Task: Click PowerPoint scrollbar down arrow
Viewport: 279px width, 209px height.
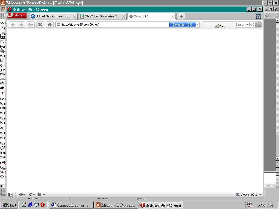Action: click(x=277, y=159)
